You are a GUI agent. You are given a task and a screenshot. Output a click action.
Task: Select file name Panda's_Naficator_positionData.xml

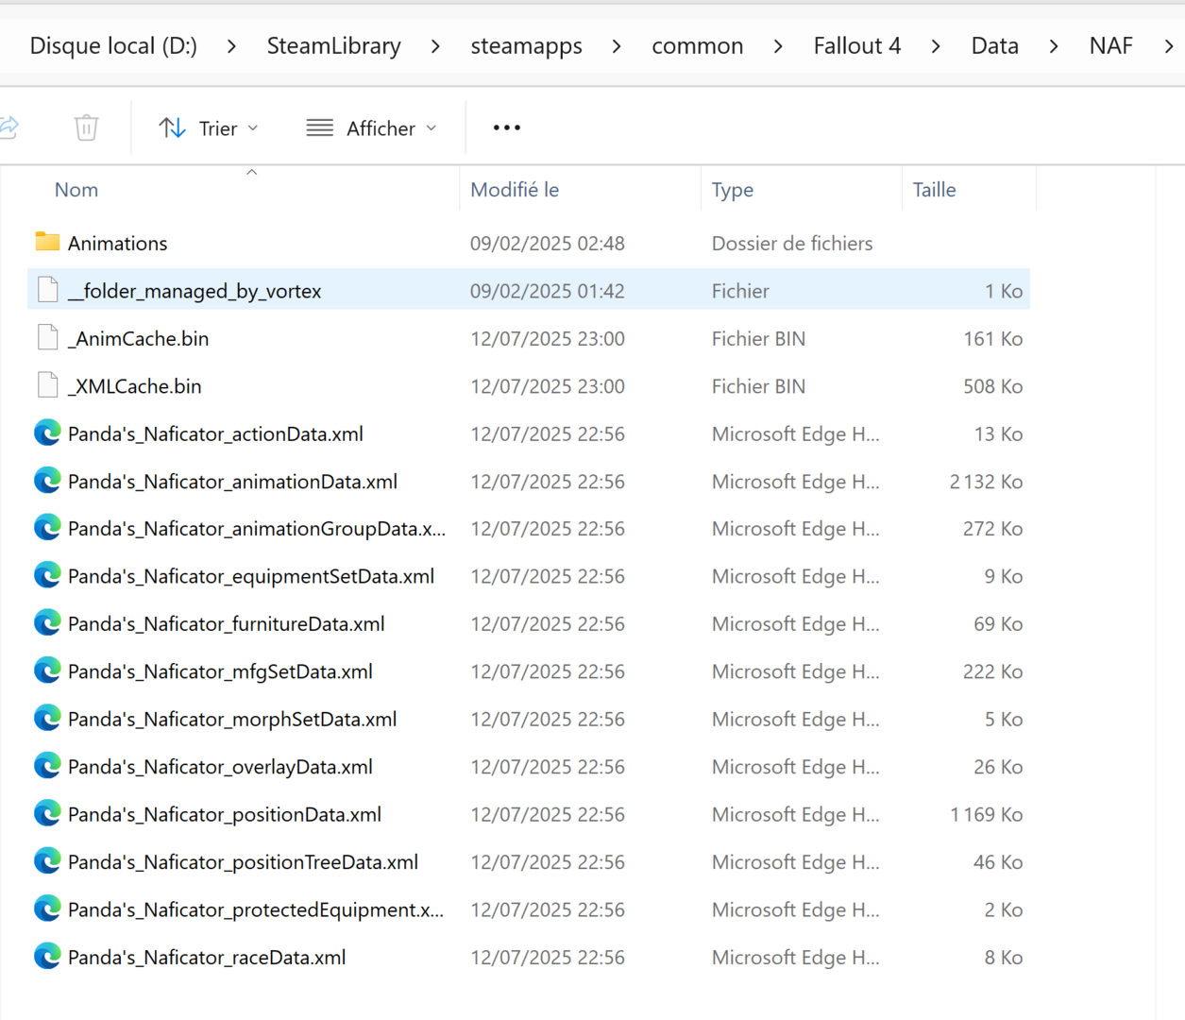tap(225, 815)
